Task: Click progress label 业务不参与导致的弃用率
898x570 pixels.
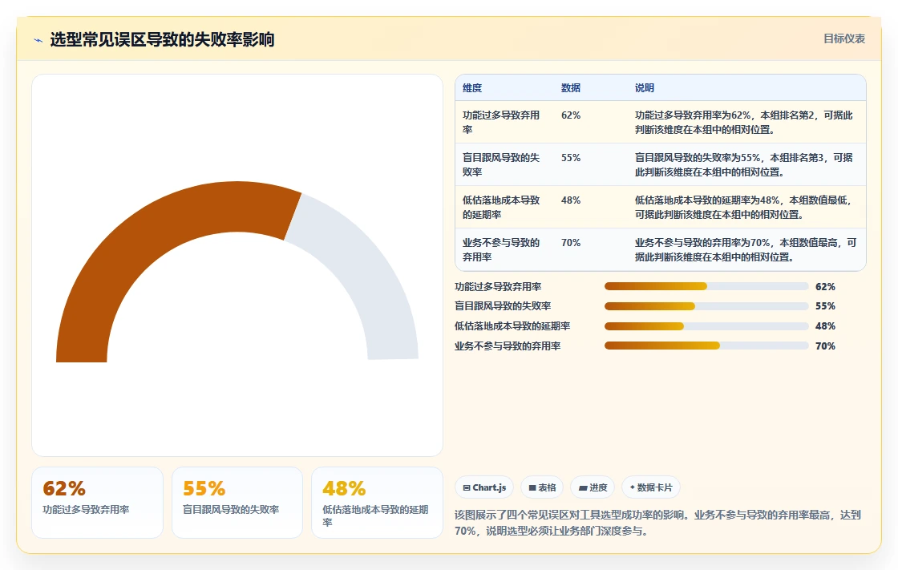Action: [x=508, y=346]
